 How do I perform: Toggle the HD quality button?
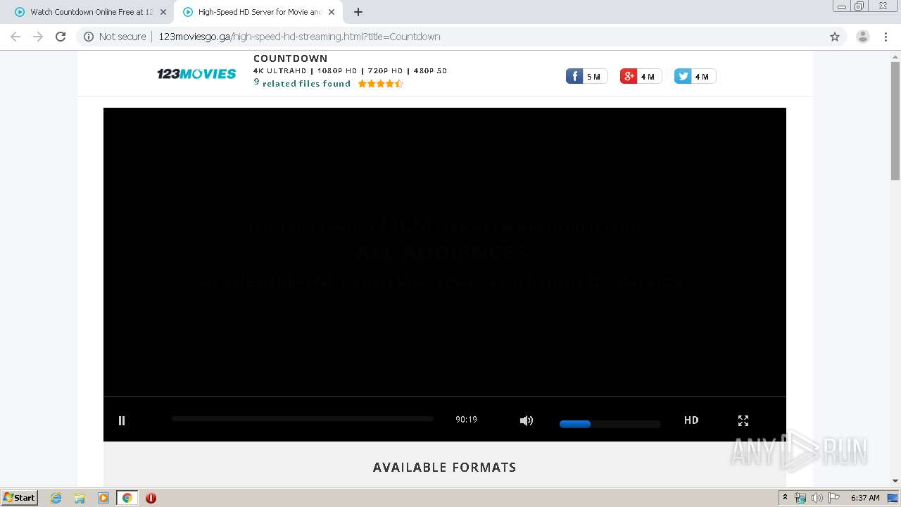[691, 420]
